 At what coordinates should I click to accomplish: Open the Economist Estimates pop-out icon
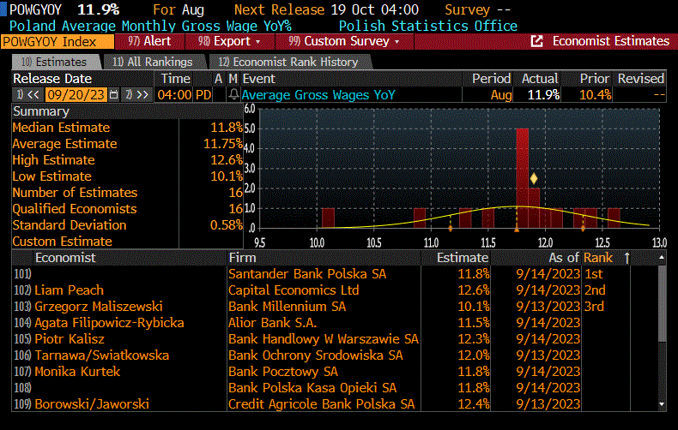coord(536,41)
